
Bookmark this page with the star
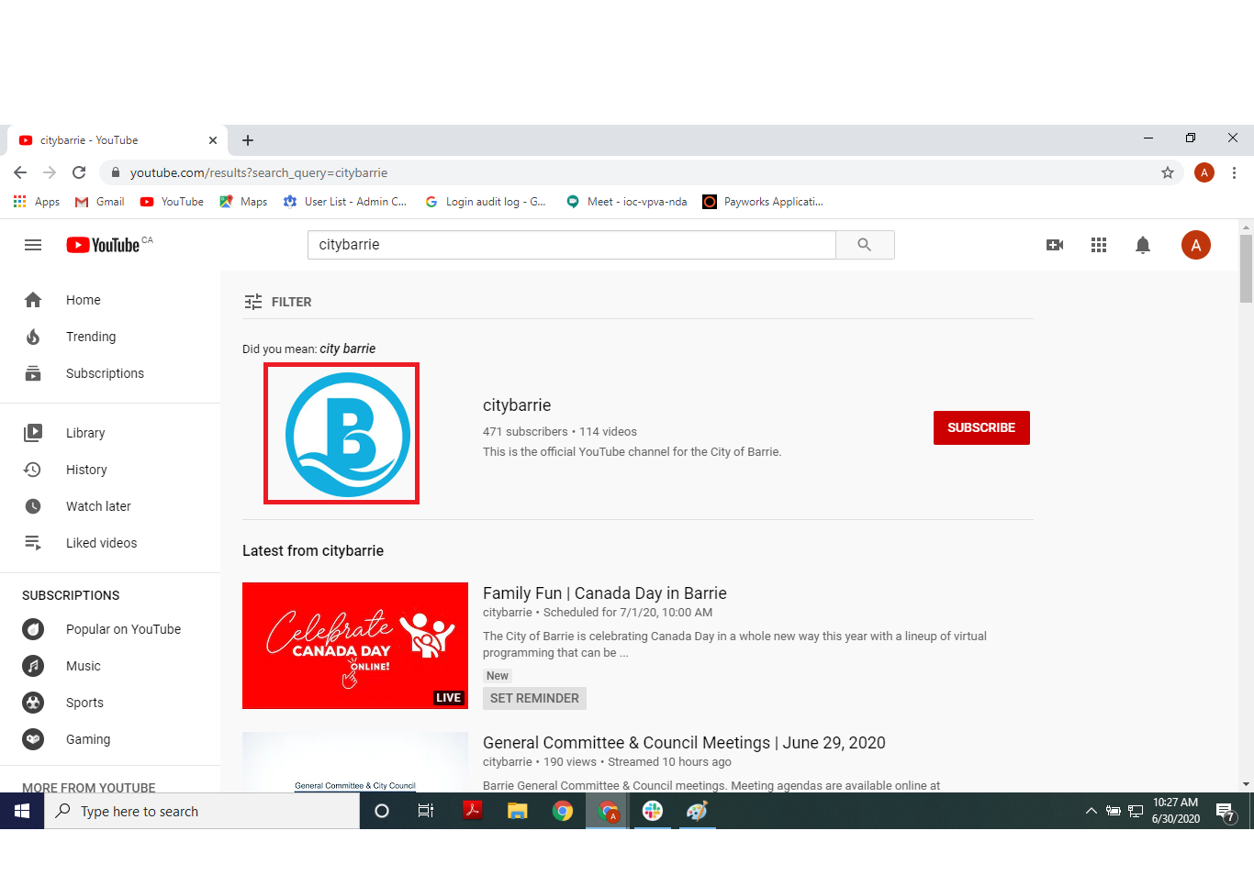(1168, 172)
